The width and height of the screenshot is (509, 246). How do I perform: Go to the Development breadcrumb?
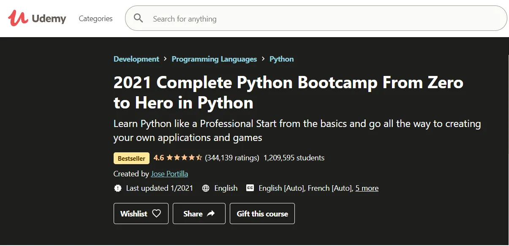coord(136,59)
